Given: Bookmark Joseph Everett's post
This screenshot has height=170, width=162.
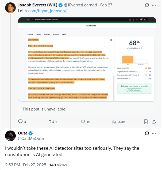Looking at the screenshot, I should coord(146,121).
